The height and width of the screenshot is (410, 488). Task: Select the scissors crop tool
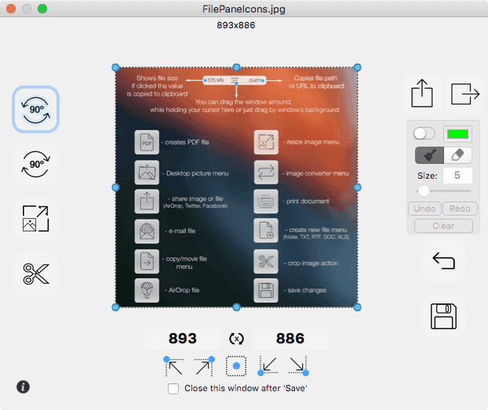coord(35,274)
